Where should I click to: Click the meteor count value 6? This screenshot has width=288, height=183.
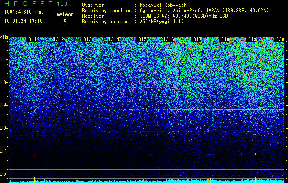65,21
